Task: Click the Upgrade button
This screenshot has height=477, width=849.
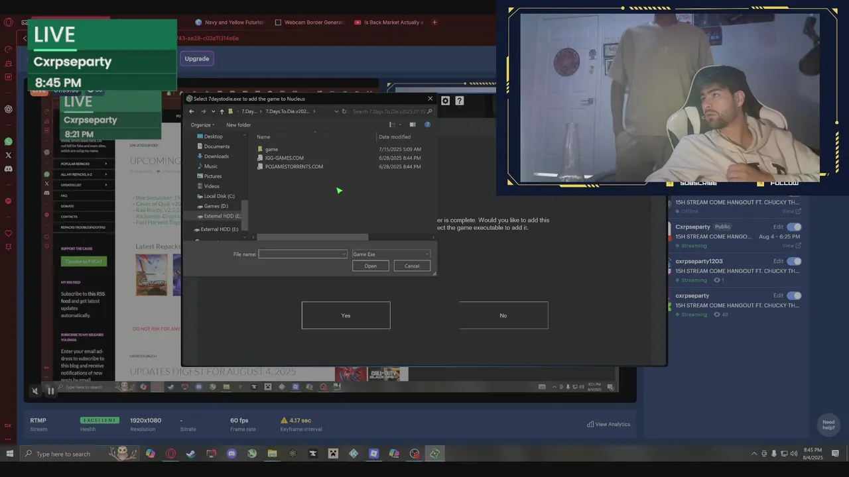Action: click(x=196, y=58)
